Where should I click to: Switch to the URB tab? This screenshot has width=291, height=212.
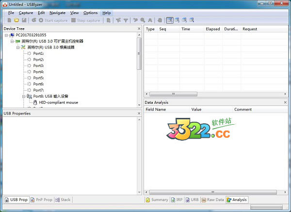click(x=192, y=200)
